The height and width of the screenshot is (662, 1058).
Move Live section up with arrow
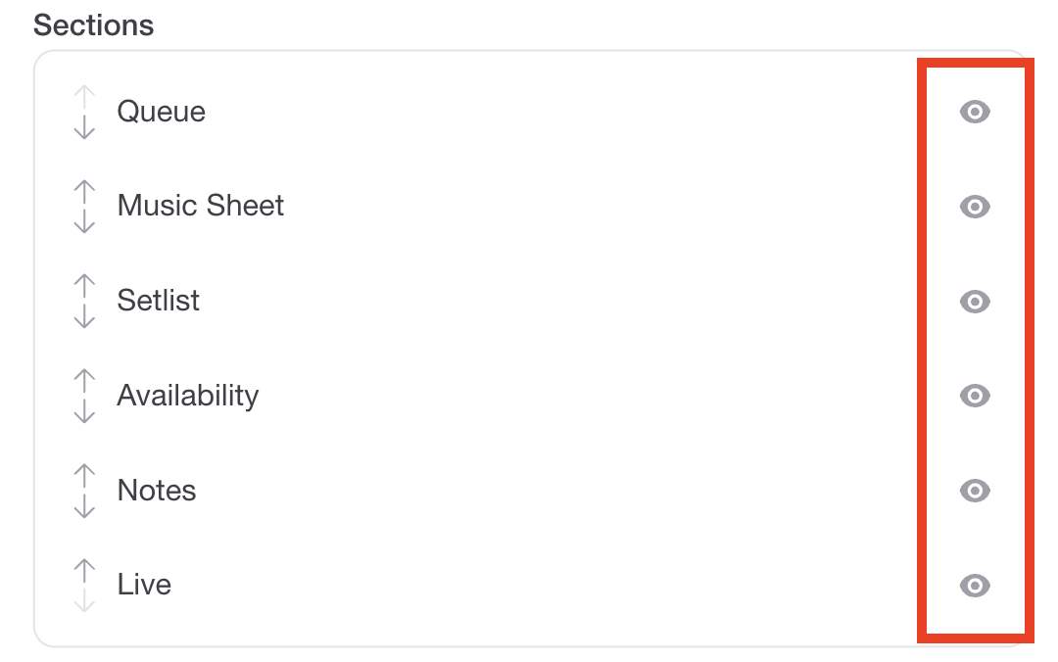tap(84, 569)
